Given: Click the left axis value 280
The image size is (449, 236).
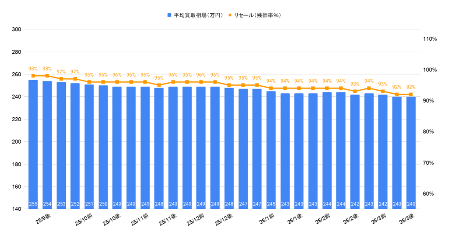Looking at the screenshot, I should point(16,52).
